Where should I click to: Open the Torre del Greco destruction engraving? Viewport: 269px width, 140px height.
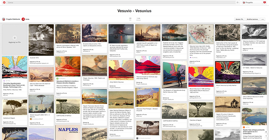228,32
